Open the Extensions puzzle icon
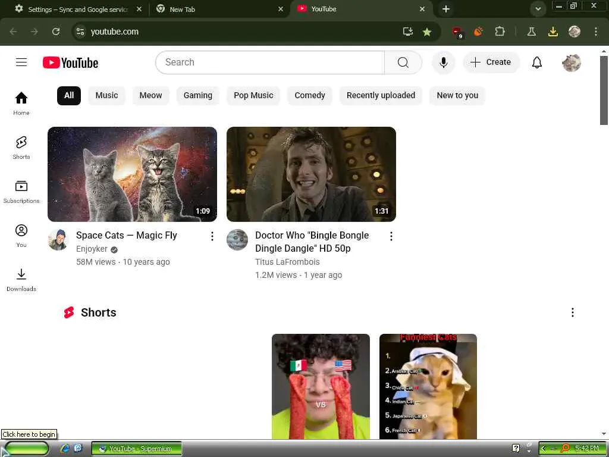Viewport: 609px width, 457px height. 500,32
